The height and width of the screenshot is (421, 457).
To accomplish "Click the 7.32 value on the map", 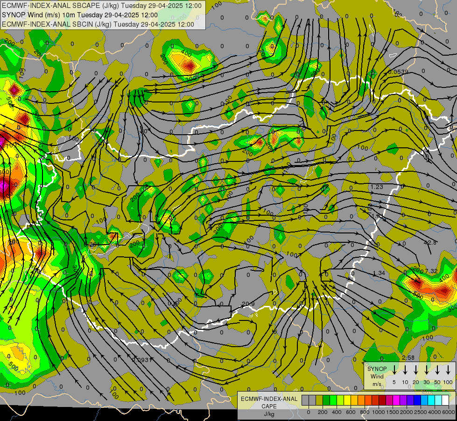I will tap(431, 271).
